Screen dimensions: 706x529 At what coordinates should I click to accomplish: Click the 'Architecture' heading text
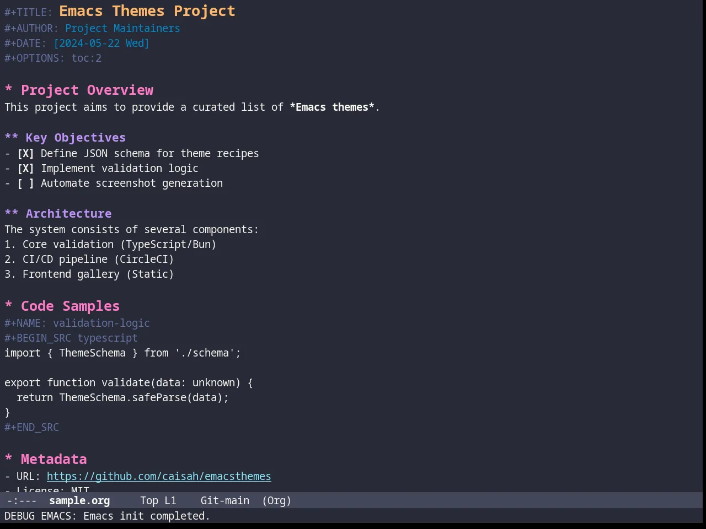68,213
